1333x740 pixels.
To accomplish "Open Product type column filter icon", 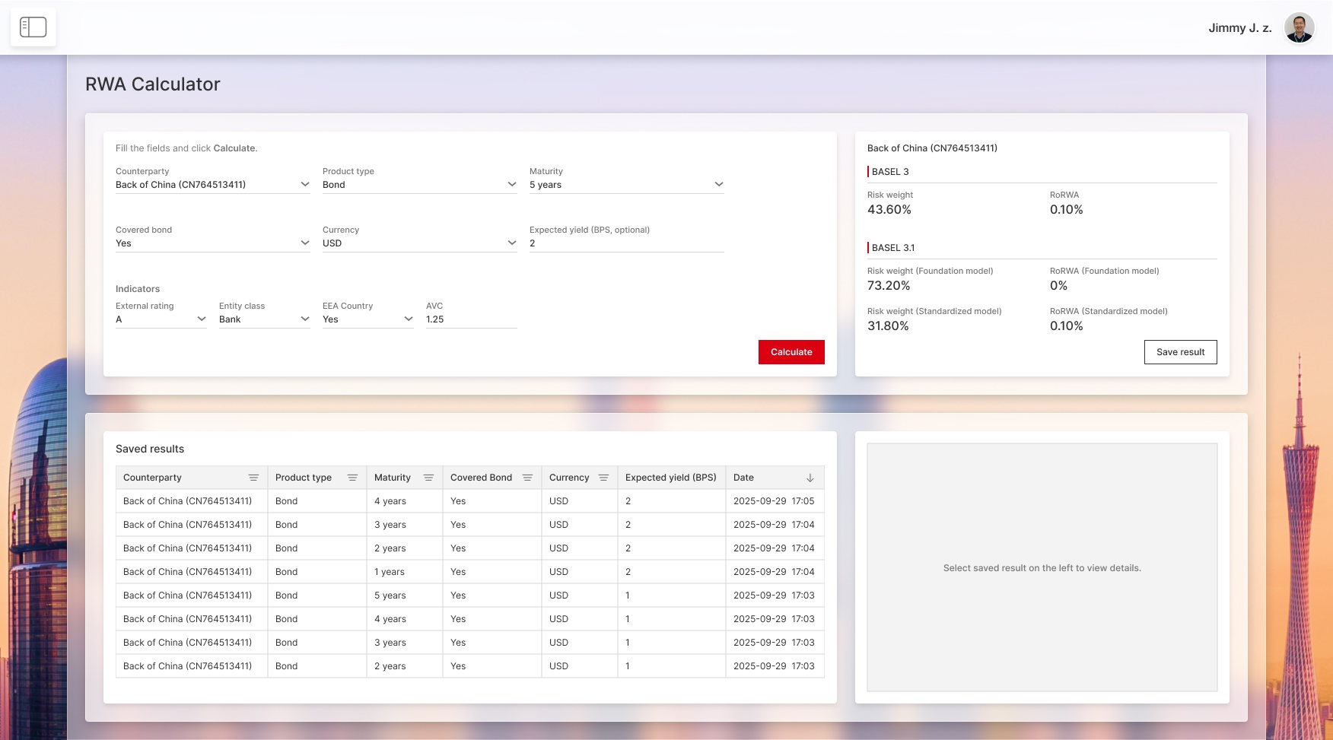I will 352,478.
